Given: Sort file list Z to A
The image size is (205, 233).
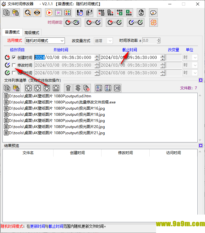Looking at the screenshot, I should (x=108, y=88).
